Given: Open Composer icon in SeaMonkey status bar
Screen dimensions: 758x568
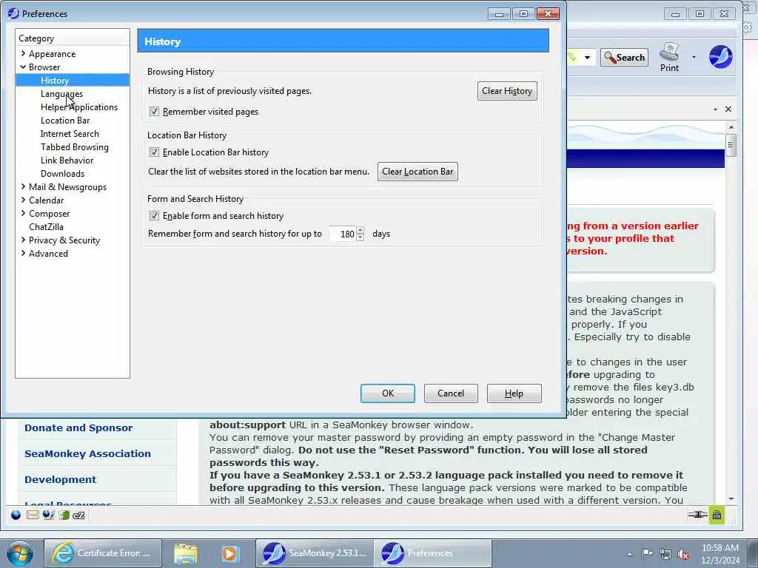Looking at the screenshot, I should coord(48,515).
